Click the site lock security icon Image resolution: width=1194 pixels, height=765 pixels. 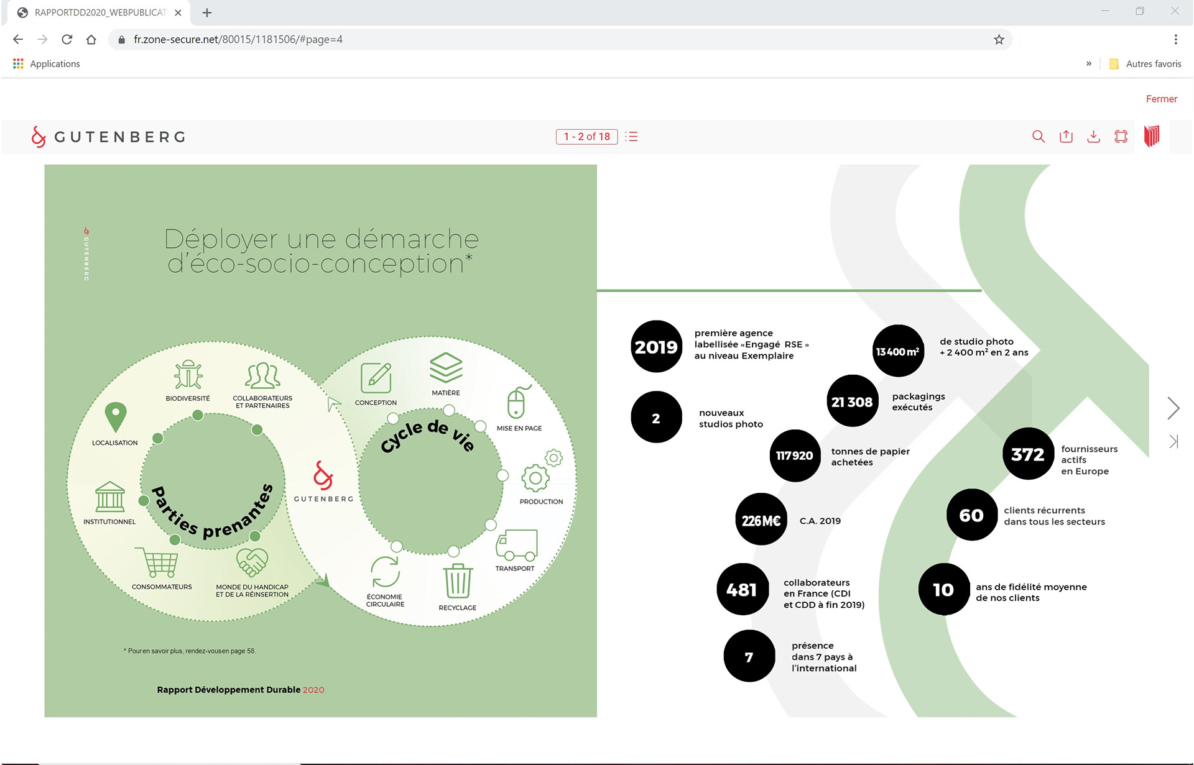tap(121, 39)
